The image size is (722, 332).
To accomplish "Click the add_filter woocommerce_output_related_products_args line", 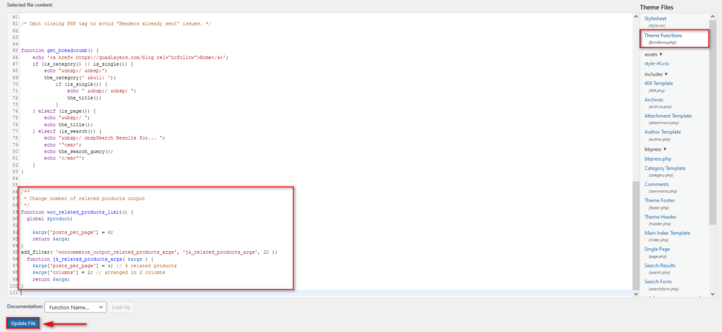I will click(149, 252).
